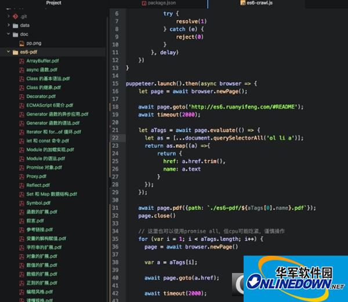Open Set 和 Map 数据结构.pdf

[52, 194]
